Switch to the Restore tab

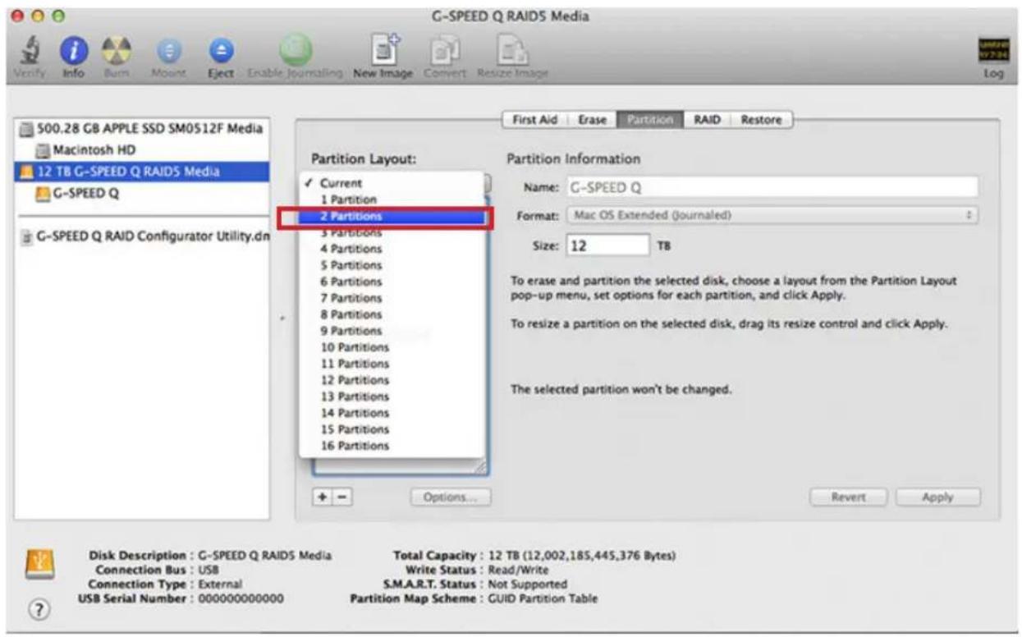coord(761,120)
